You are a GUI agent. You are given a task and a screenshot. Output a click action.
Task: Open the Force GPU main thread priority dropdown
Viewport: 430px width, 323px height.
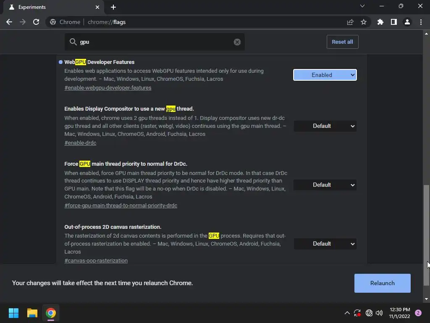click(325, 185)
